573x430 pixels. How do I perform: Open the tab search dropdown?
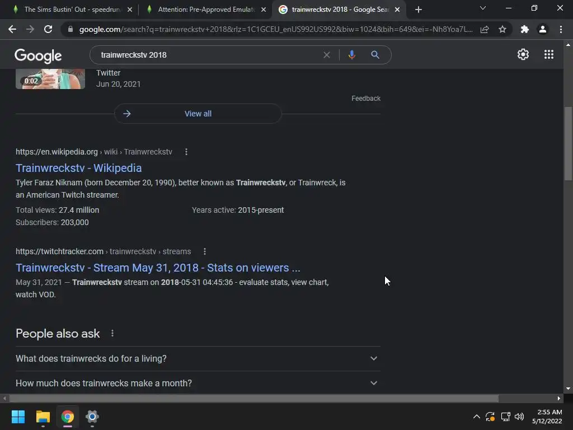pos(483,8)
